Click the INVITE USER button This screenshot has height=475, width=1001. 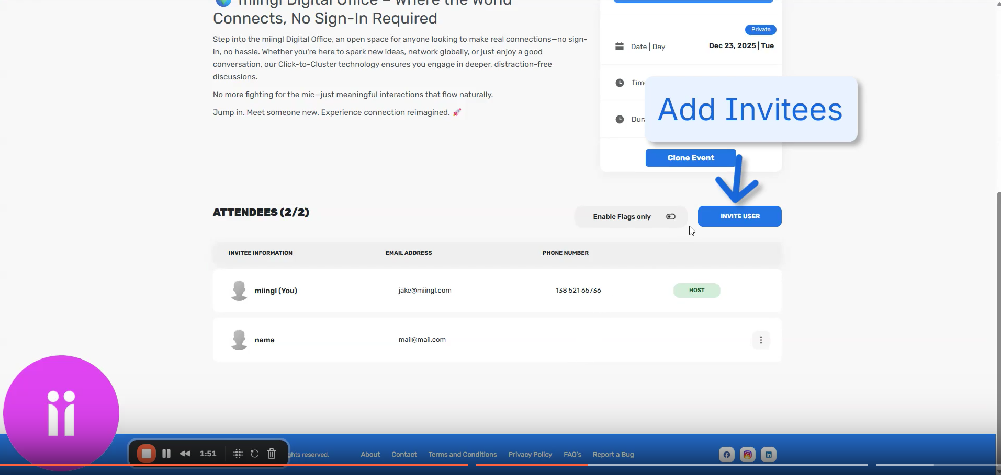(740, 216)
